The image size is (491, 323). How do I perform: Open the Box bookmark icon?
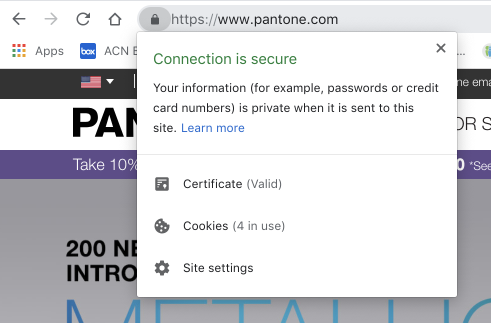[88, 51]
